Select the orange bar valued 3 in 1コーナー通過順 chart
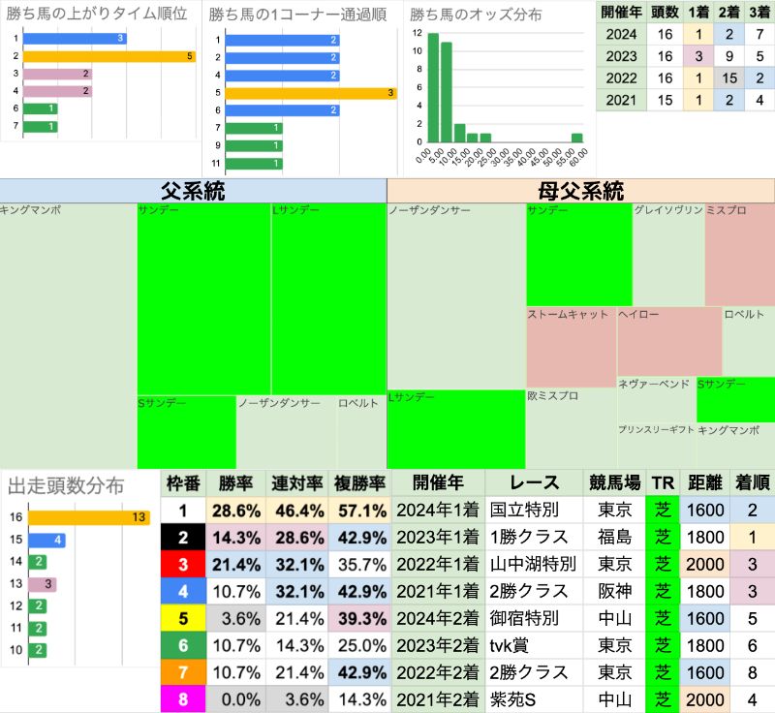775x713 pixels. pos(306,93)
